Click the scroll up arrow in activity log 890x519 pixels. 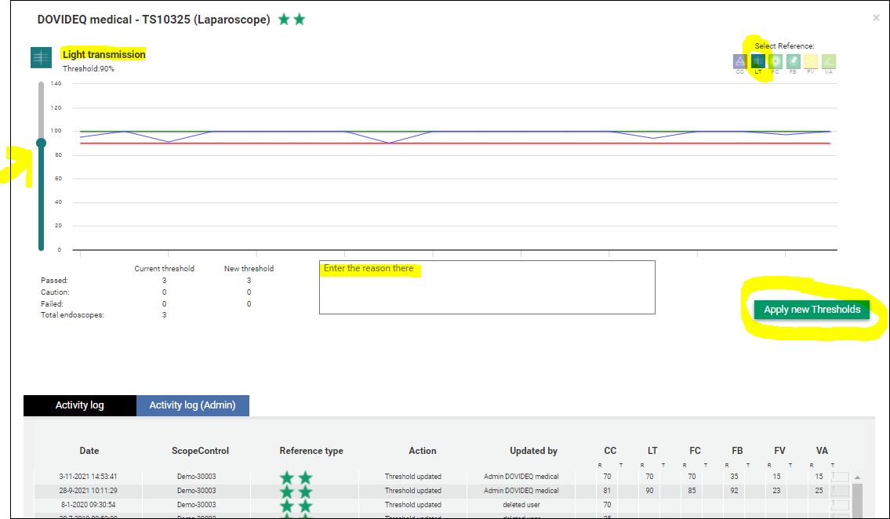point(857,477)
